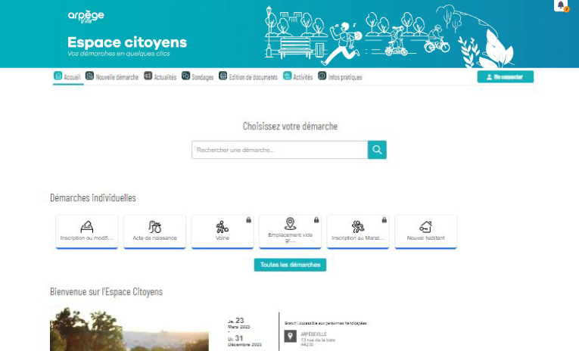Click the padlock on Voirie card

(248, 220)
